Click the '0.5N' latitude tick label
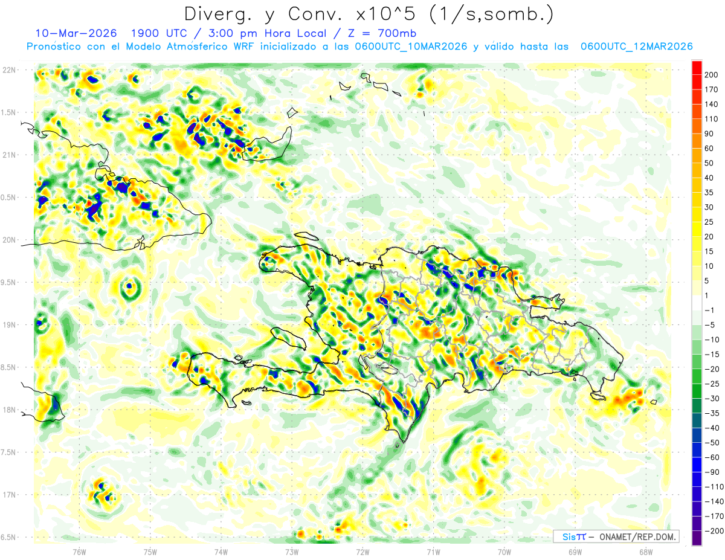Image resolution: width=725 pixels, height=560 pixels. coord(8,198)
